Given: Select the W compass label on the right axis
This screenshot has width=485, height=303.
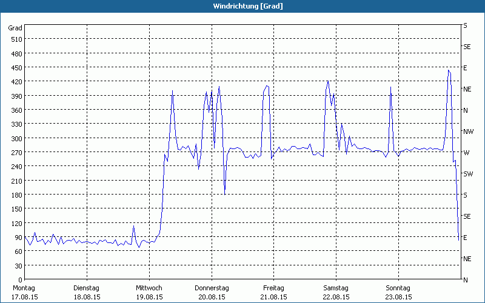Looking at the screenshot, I should (x=466, y=153).
